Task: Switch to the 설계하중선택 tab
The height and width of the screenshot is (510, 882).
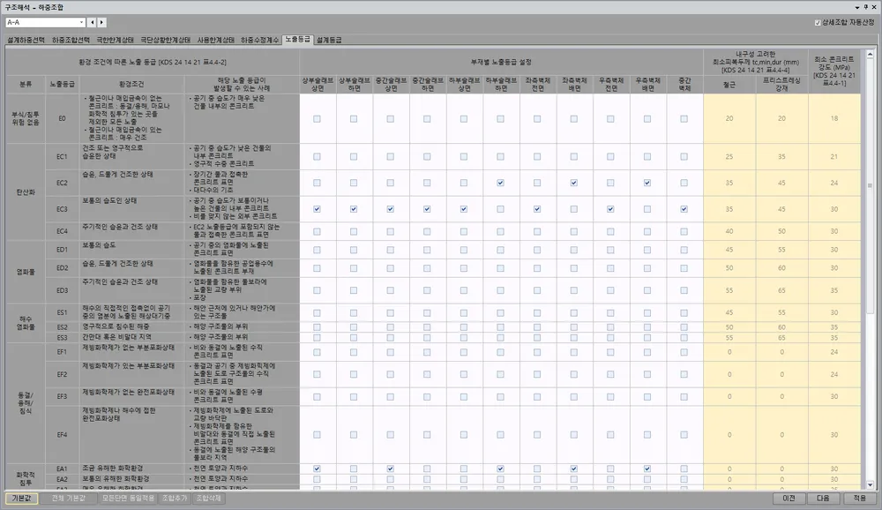Action: [x=26, y=40]
